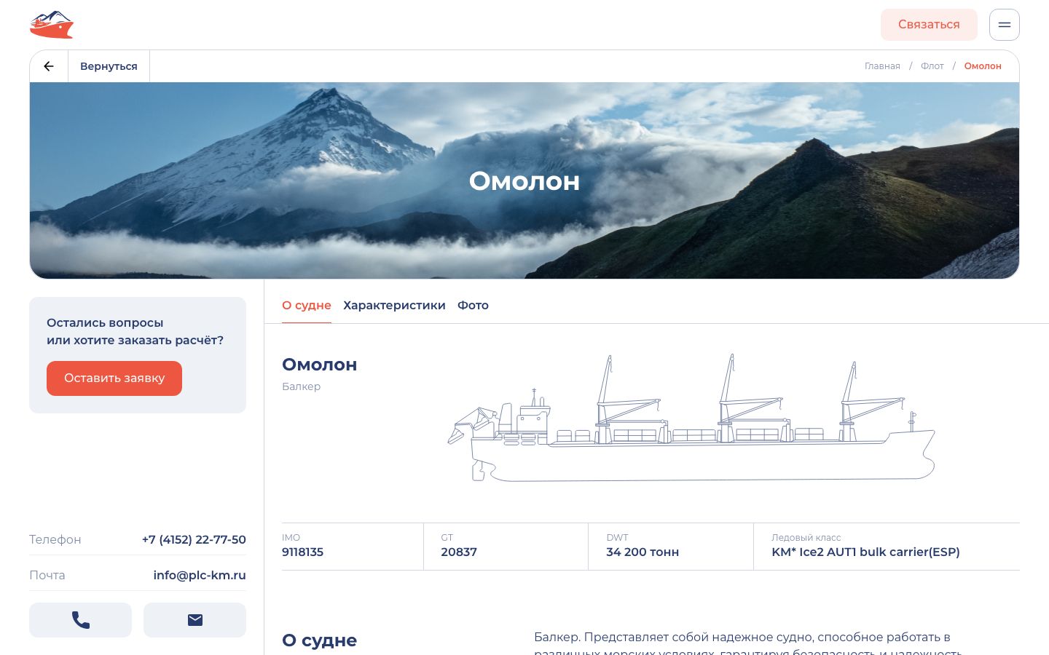This screenshot has width=1049, height=655.
Task: Open Главная breadcrumb link
Action: pyautogui.click(x=882, y=66)
